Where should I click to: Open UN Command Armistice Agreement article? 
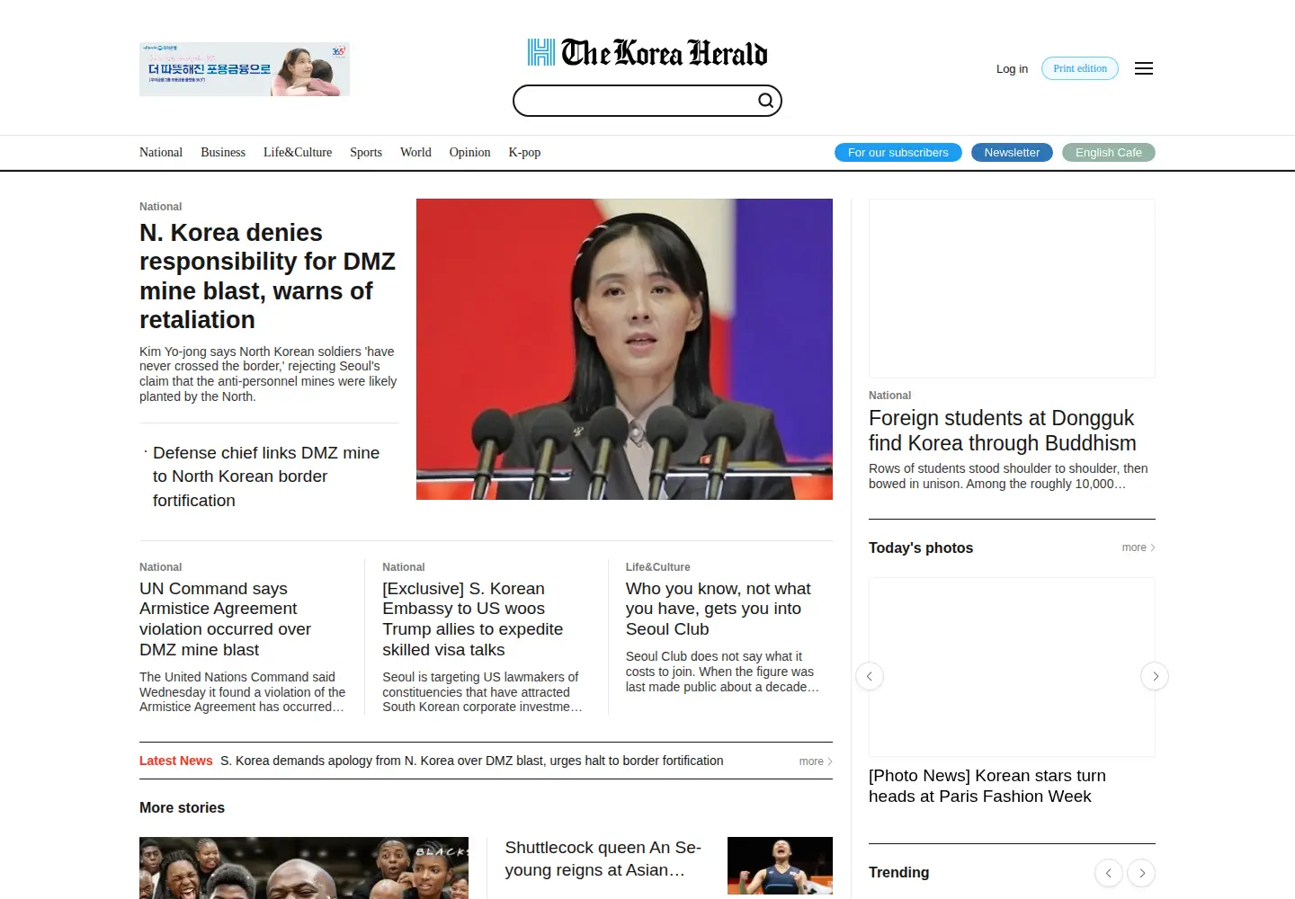click(226, 619)
